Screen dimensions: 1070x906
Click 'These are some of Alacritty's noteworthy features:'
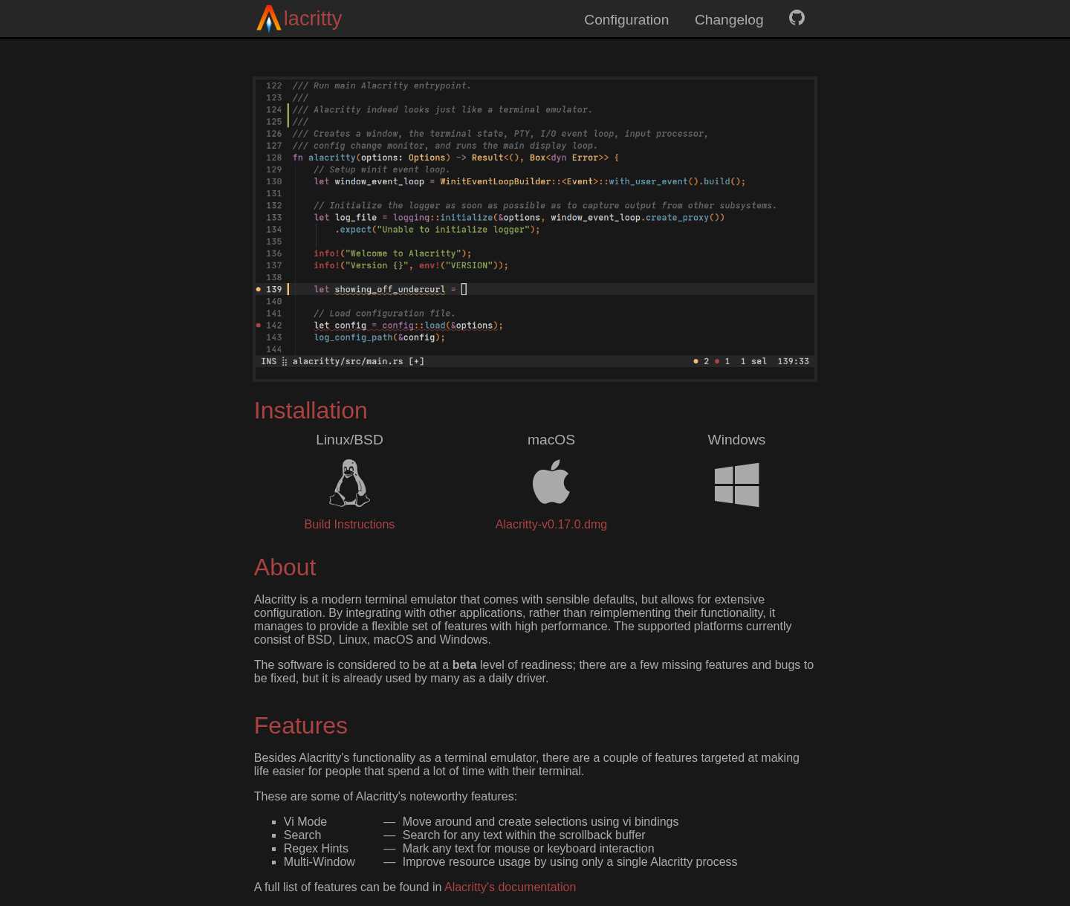pos(386,797)
